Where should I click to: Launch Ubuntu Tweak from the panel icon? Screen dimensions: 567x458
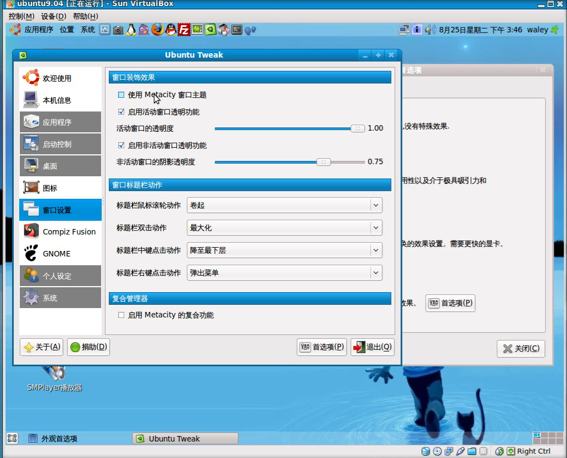click(210, 30)
